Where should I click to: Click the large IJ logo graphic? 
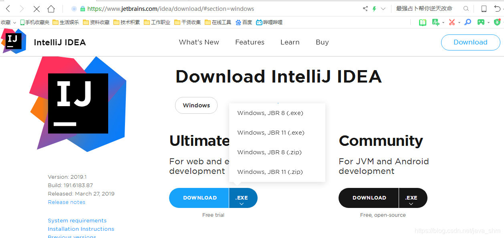click(78, 103)
